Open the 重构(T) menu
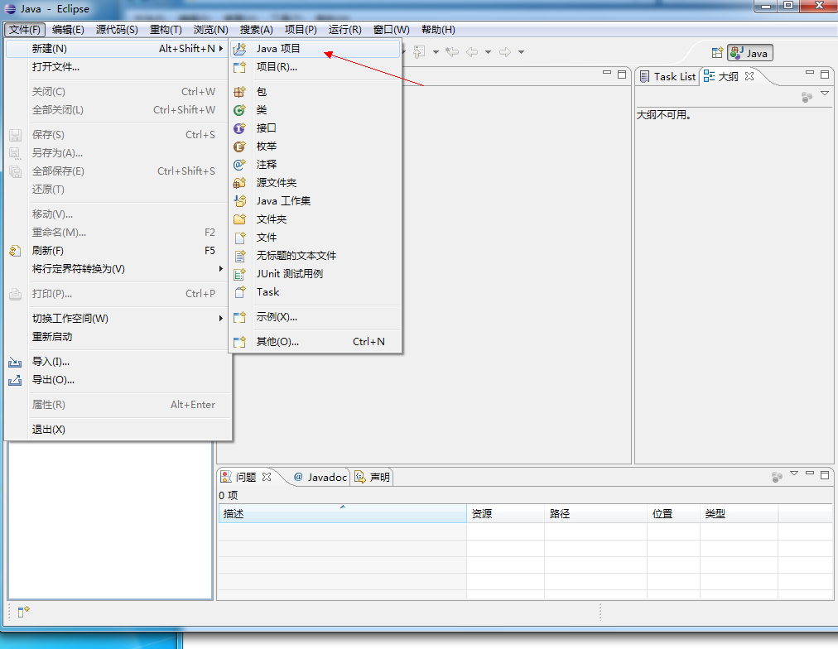Viewport: 838px width, 649px height. coord(166,29)
